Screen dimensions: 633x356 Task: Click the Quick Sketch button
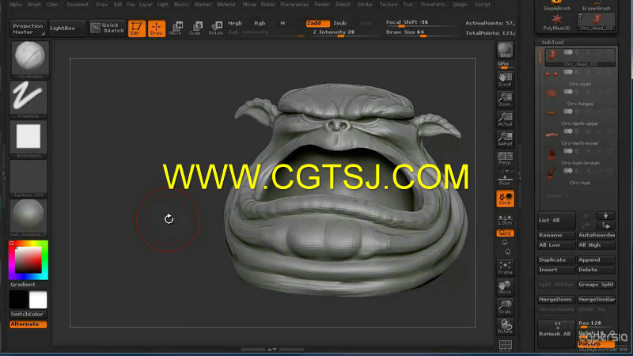click(x=108, y=28)
